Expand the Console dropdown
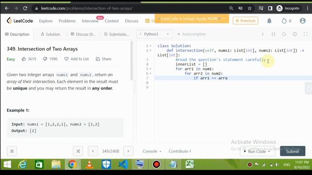 tap(152, 151)
